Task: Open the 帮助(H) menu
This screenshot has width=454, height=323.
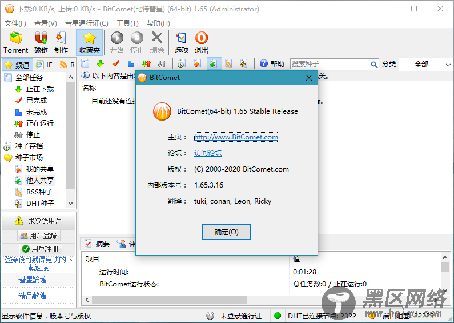Action: point(158,23)
